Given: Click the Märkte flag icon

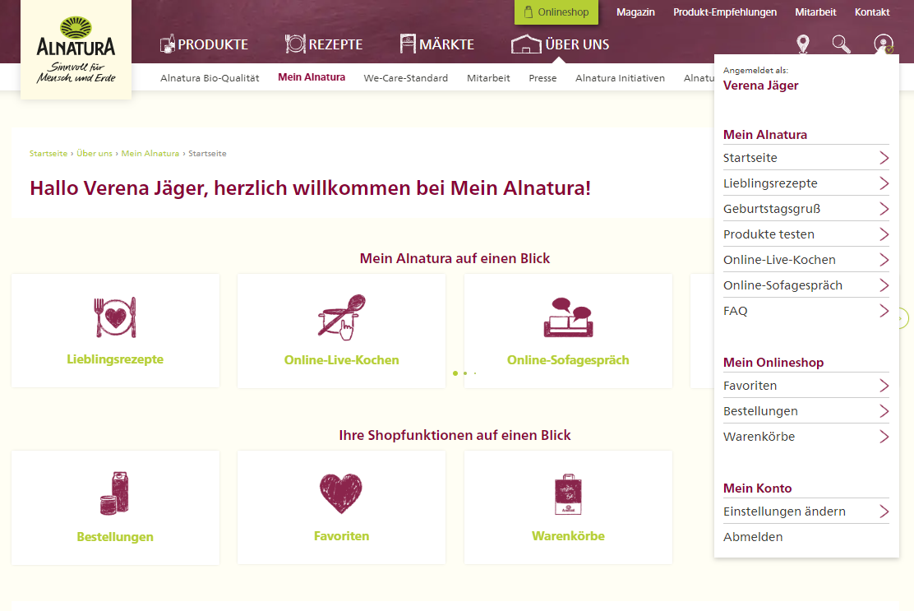Looking at the screenshot, I should pos(408,44).
